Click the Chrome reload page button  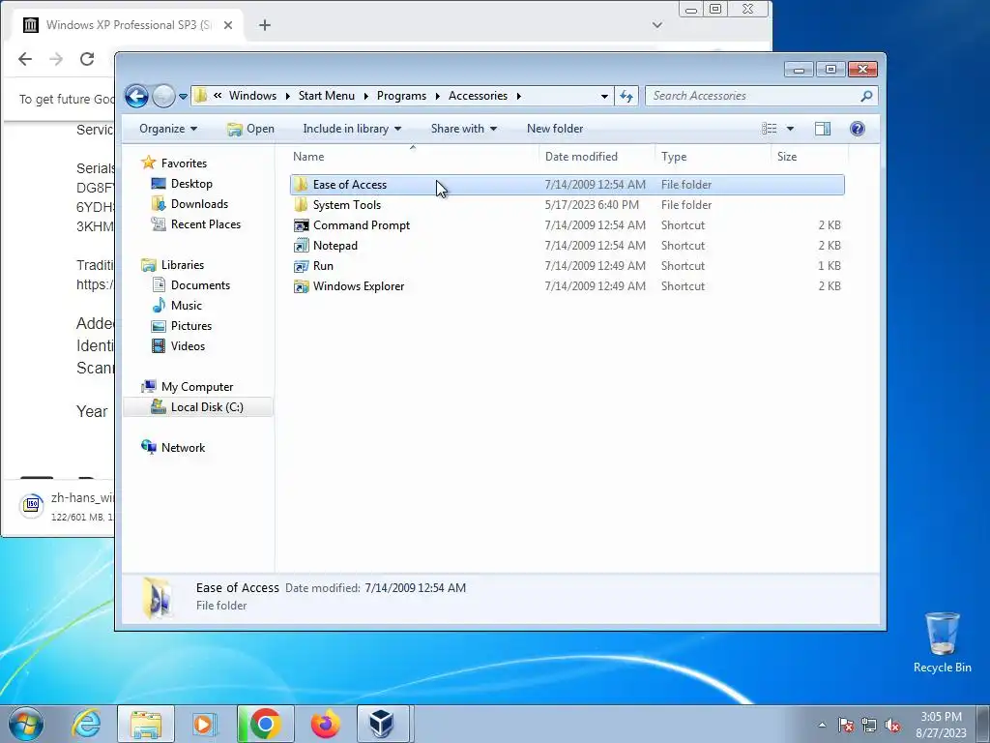click(86, 59)
